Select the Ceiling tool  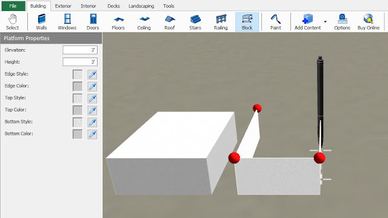[144, 22]
